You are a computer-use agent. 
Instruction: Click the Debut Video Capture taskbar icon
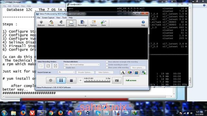pos(117,113)
